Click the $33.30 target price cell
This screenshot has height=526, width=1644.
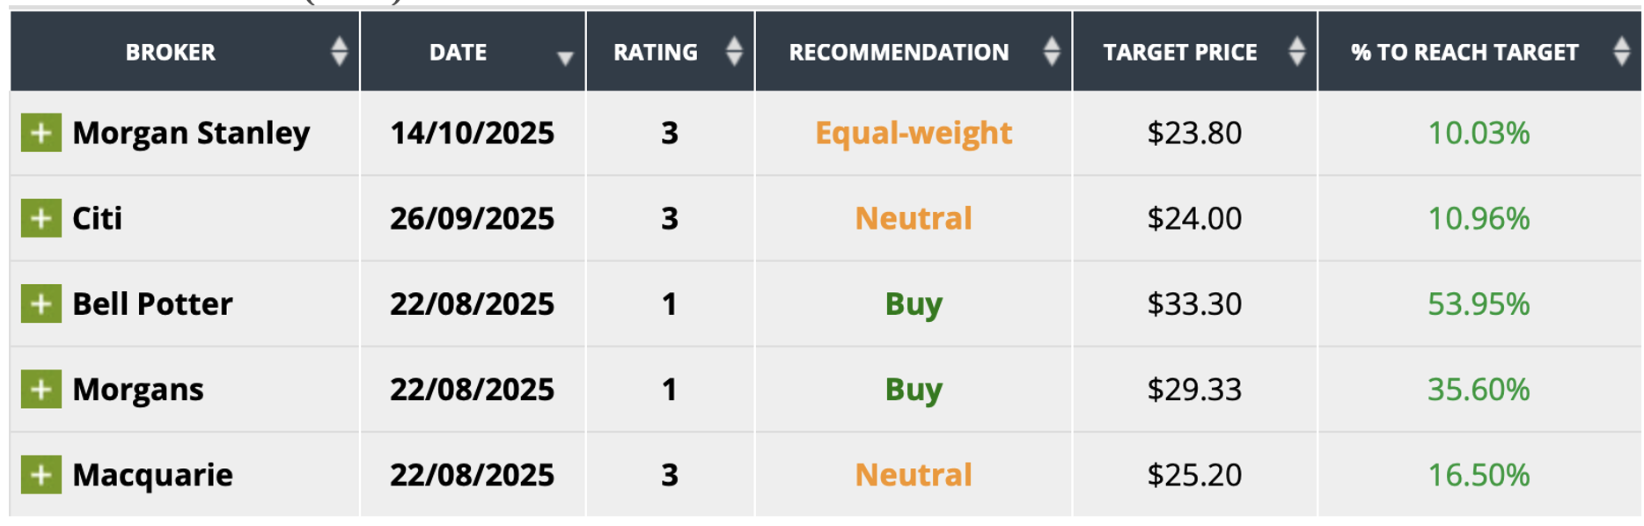[1194, 303]
